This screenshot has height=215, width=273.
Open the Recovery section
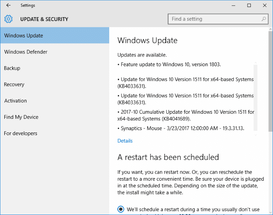coord(55,85)
